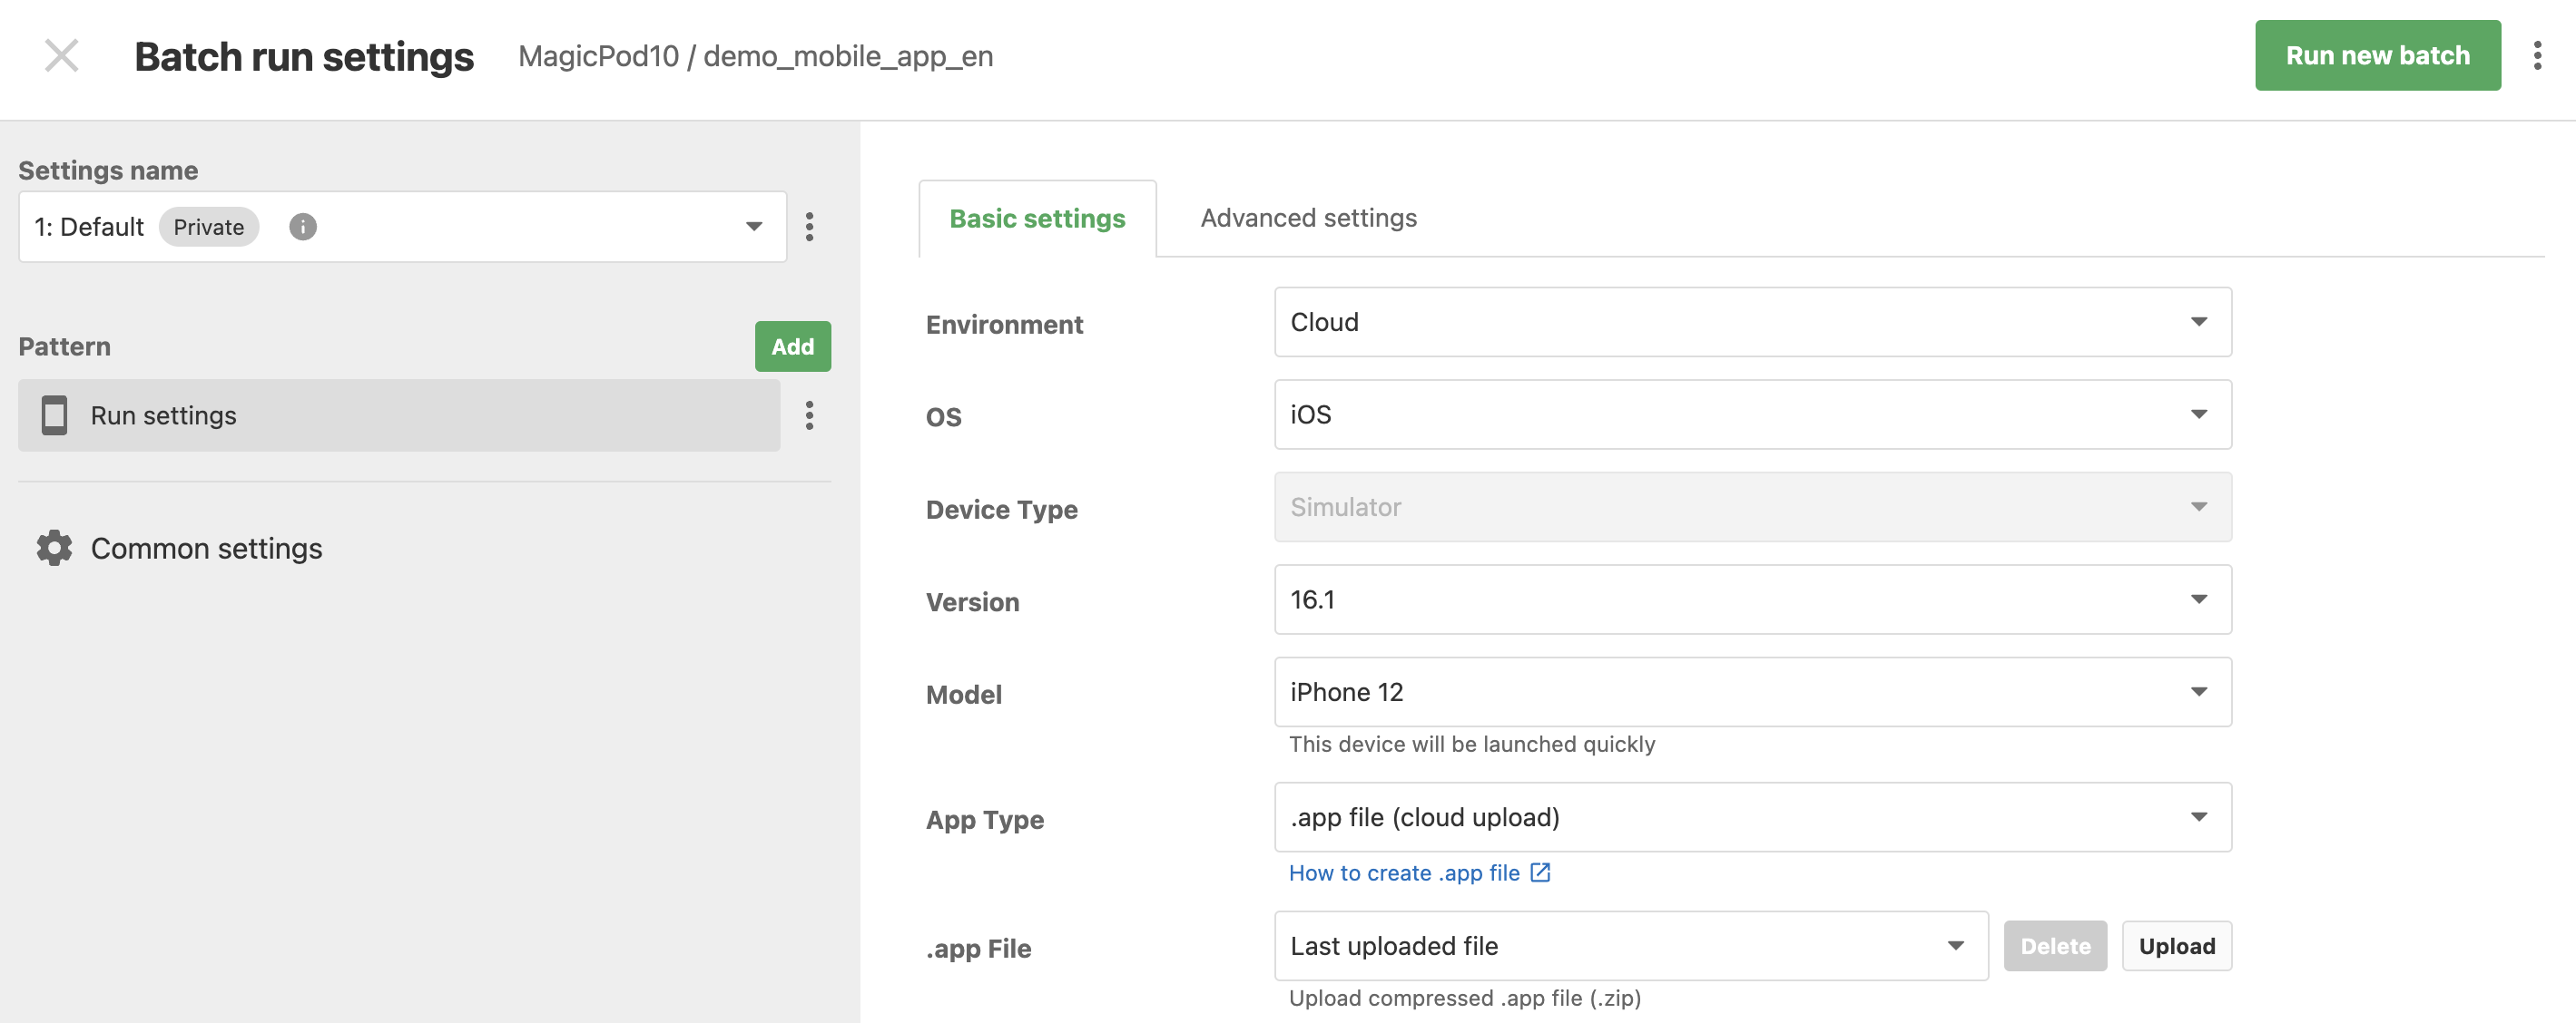Expand the .app File dropdown showing Last uploaded file
Viewport: 2576px width, 1023px height.
click(x=1631, y=946)
